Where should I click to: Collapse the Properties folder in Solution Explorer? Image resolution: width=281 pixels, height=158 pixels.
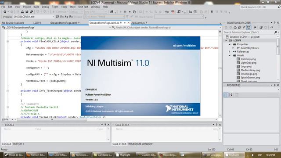point(230,44)
